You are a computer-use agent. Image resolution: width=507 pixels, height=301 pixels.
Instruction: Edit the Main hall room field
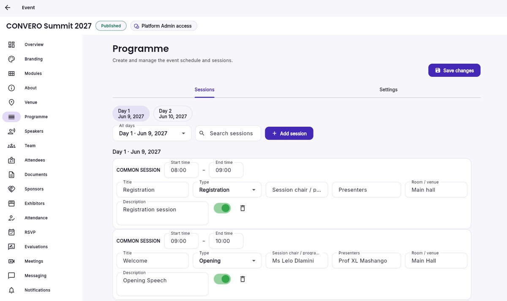pos(436,190)
